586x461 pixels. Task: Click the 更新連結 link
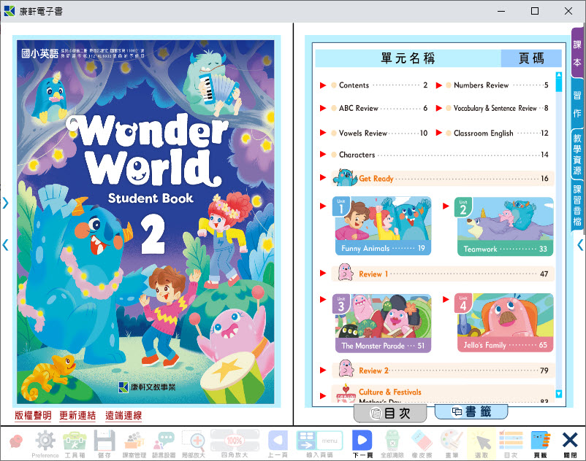pos(77,416)
